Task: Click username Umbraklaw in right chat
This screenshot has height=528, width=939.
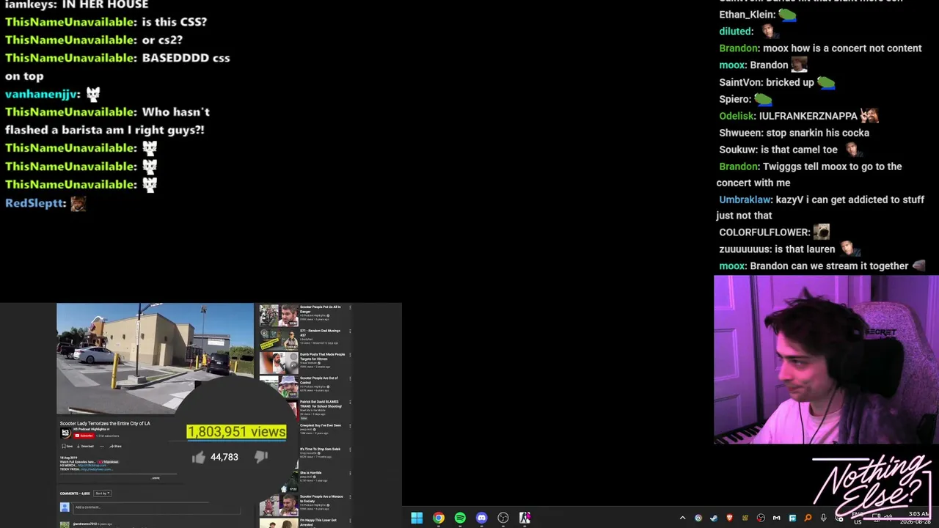Action: coord(745,199)
